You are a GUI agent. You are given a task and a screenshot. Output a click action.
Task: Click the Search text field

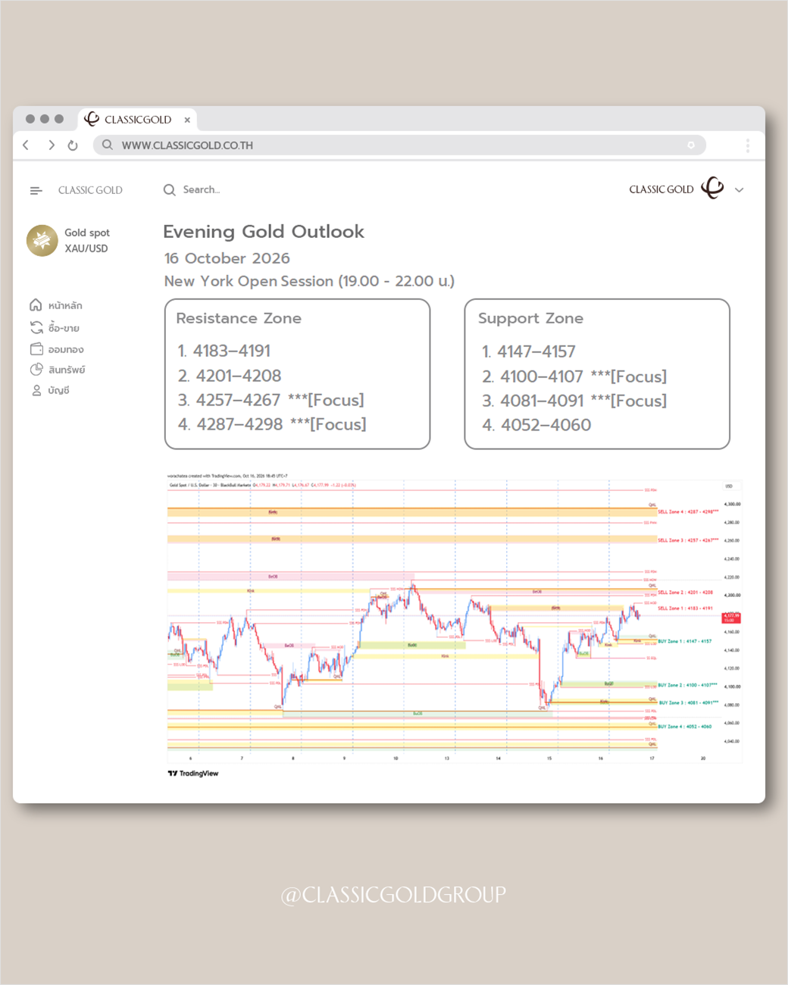(202, 189)
